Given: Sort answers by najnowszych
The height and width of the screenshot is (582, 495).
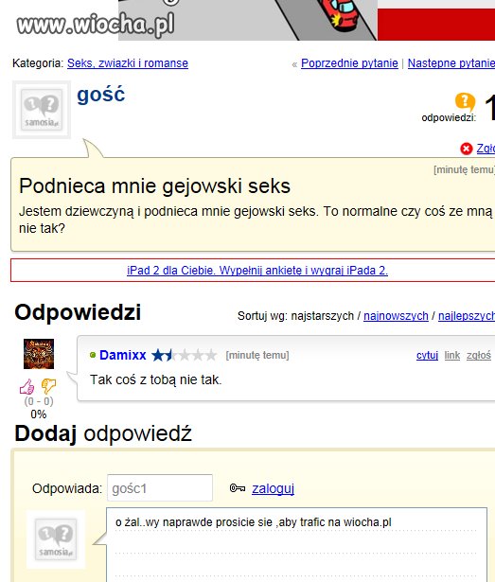Looking at the screenshot, I should [x=396, y=316].
